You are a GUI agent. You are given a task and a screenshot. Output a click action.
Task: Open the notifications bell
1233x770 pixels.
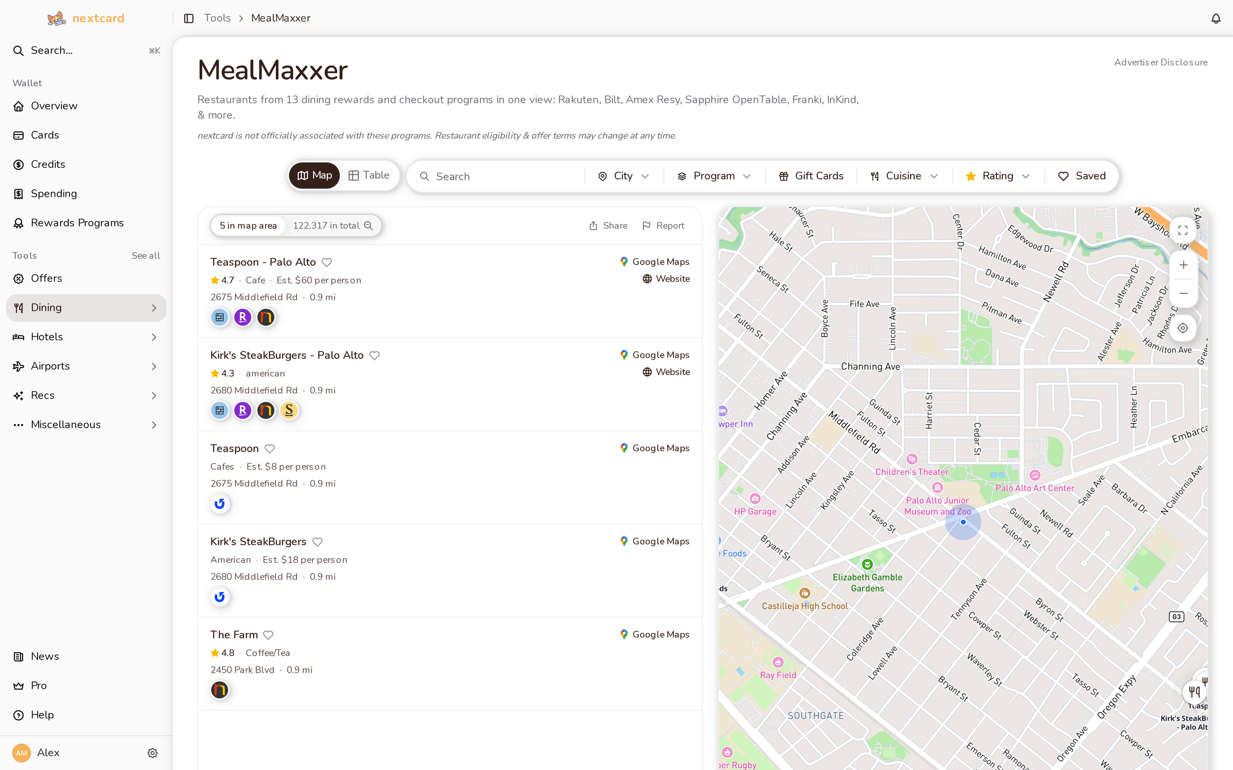pos(1216,18)
